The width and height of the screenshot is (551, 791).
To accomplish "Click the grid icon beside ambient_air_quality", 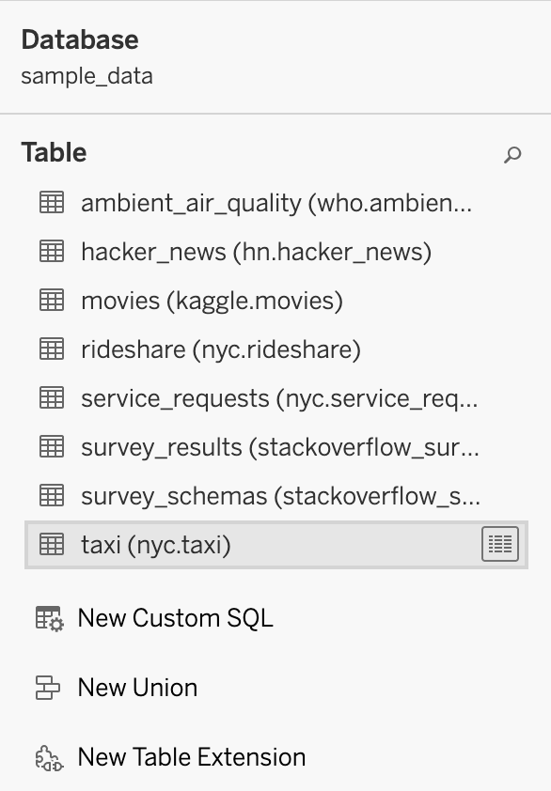I will click(x=52, y=203).
